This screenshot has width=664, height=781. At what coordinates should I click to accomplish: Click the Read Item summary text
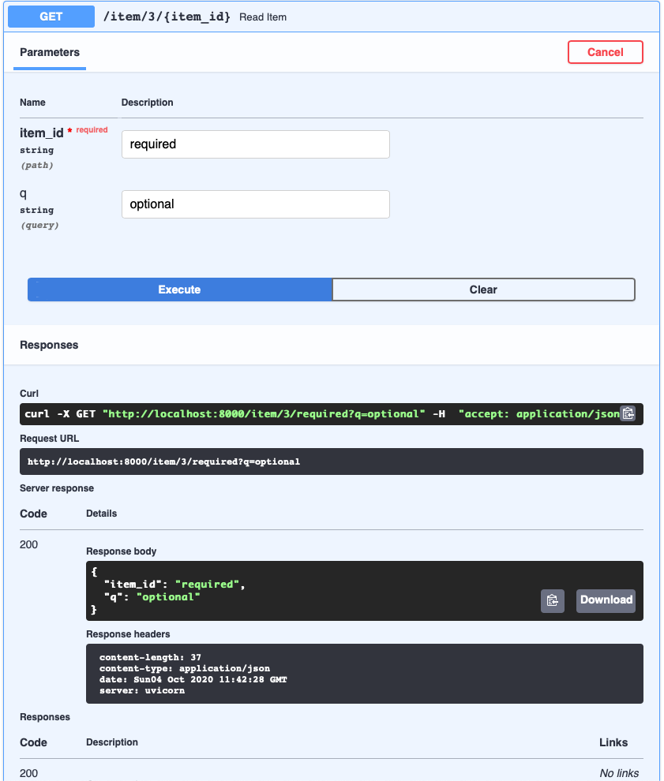(x=263, y=17)
